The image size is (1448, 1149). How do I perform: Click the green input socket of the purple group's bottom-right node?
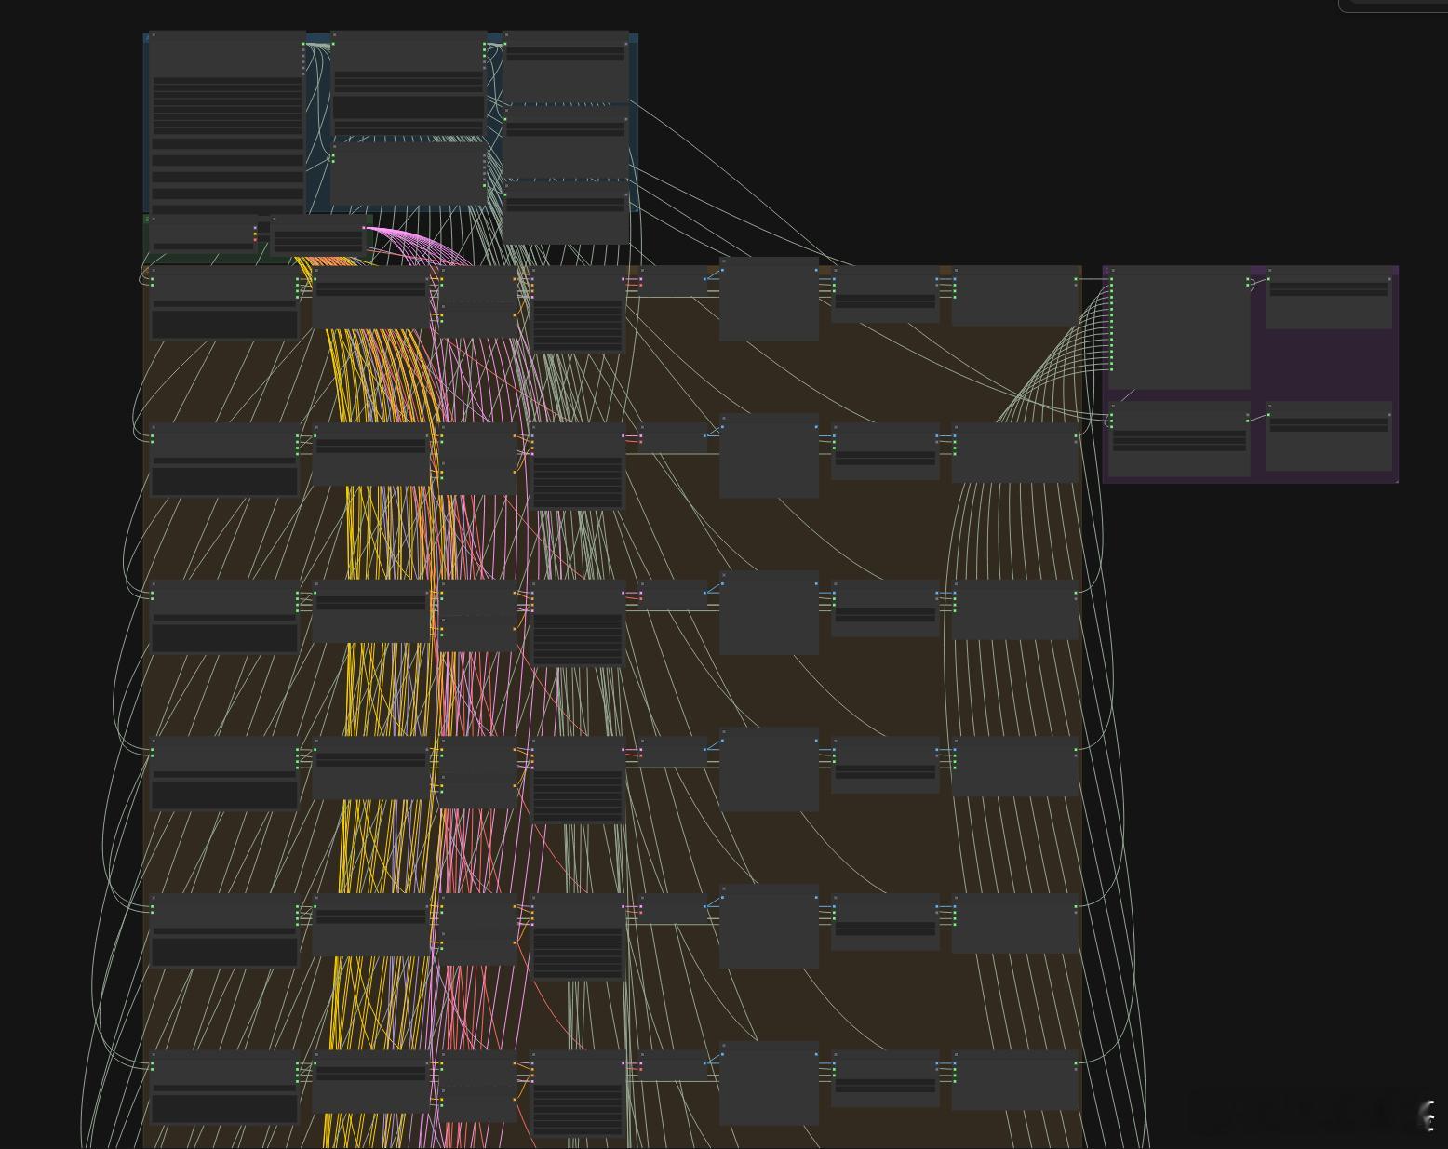[x=1268, y=415]
